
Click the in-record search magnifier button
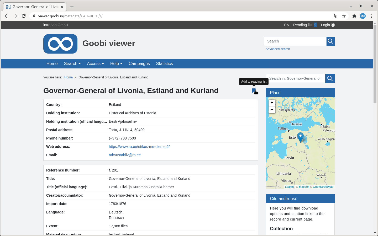330,78
